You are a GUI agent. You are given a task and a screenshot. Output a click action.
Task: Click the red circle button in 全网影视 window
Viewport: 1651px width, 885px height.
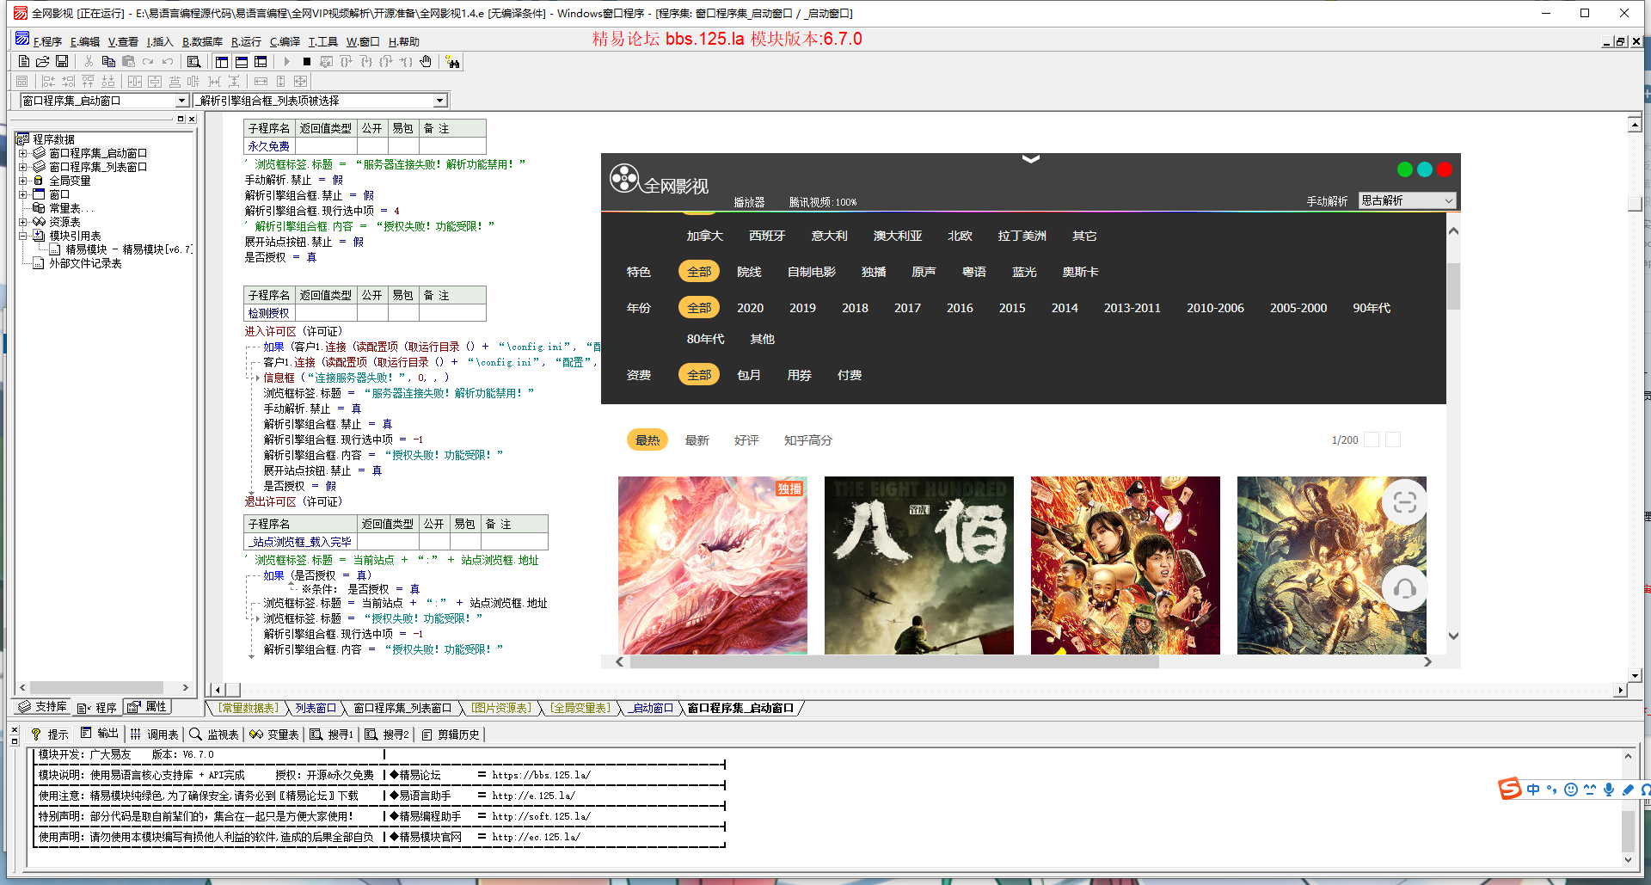[x=1445, y=169]
